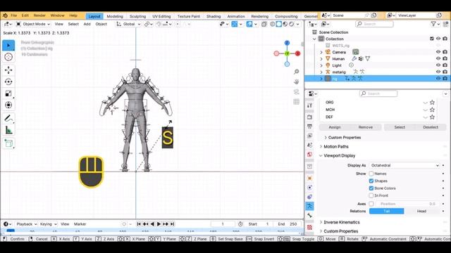Viewport: 451px width, 253px height.
Task: Open the World properties tab
Action: click(x=310, y=155)
